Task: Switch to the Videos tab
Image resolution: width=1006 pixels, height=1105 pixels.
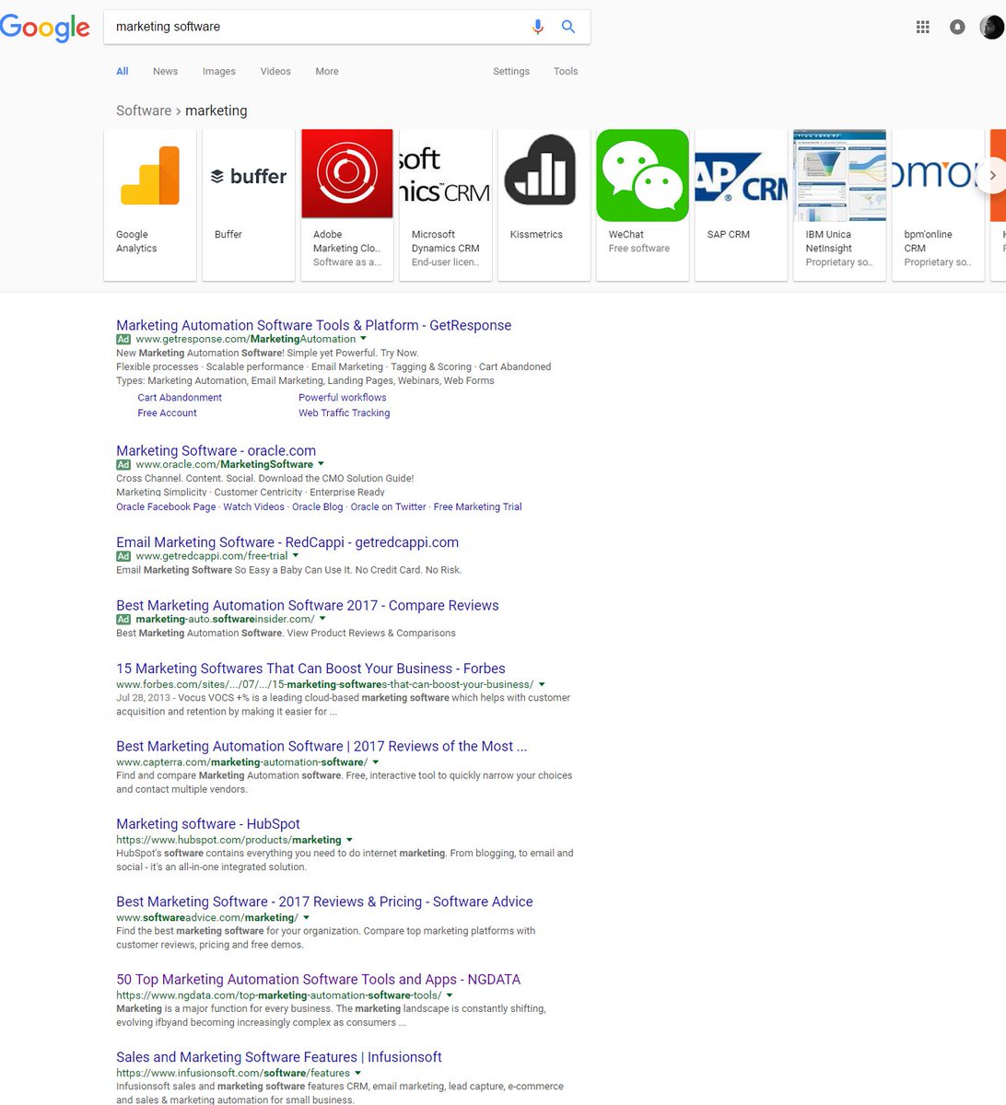Action: (x=275, y=71)
